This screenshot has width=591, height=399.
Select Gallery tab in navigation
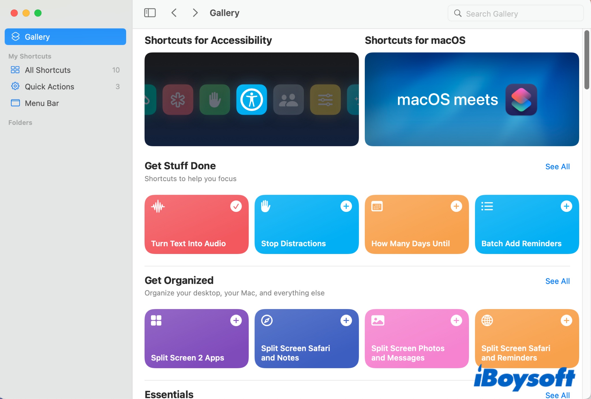[65, 37]
